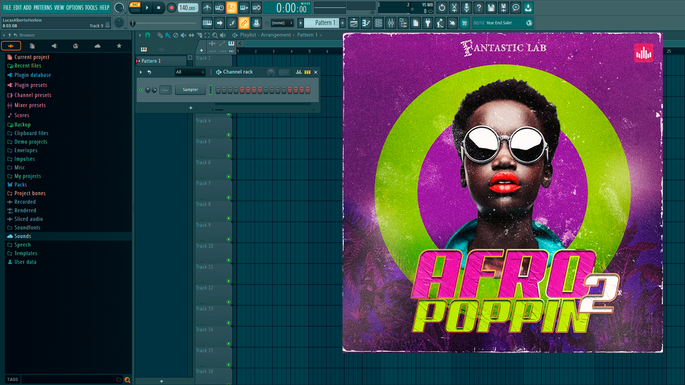Viewport: 685px width, 385px height.
Task: Toggle the countdown before recording icon
Action: point(232,8)
